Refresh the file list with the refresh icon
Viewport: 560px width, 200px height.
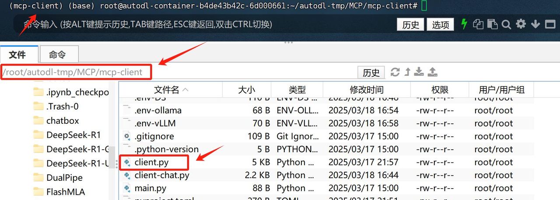point(395,72)
